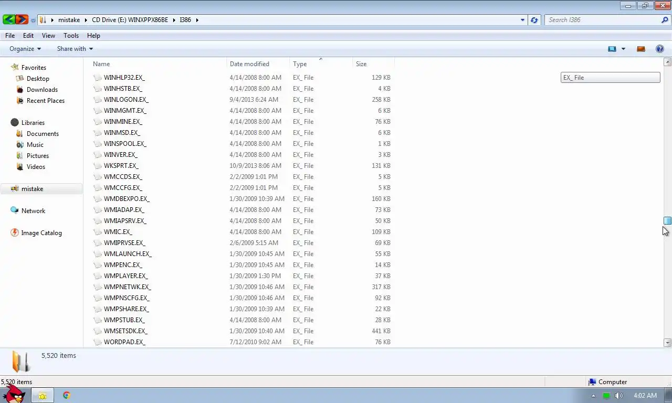Screen dimensions: 672x403
Task: Open the Edit menu
Action: (x=28, y=36)
